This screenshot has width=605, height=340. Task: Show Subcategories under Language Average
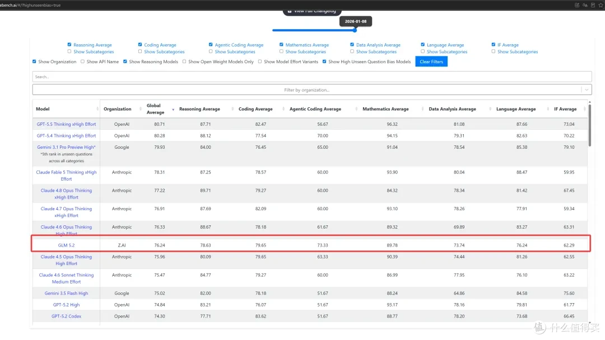click(422, 51)
